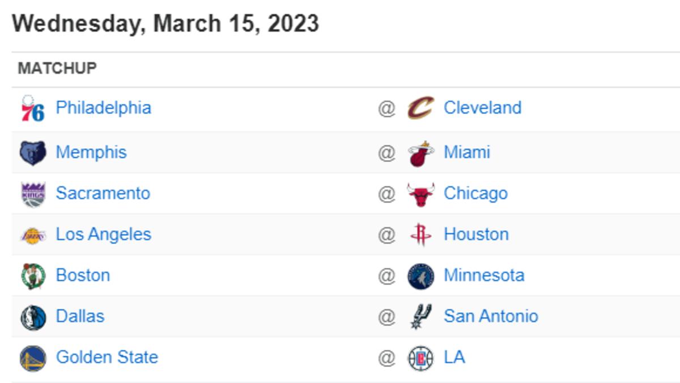Click the Miami Heat logo
Screen dimensions: 680x383
click(420, 153)
